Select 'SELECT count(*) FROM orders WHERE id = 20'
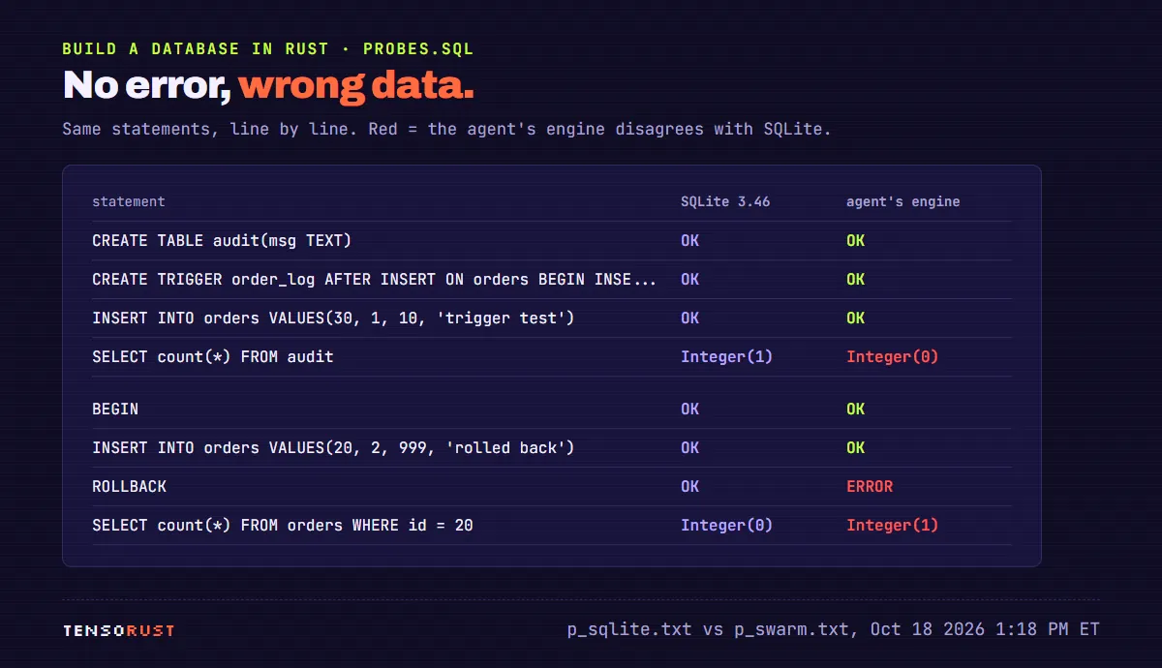 coord(283,525)
